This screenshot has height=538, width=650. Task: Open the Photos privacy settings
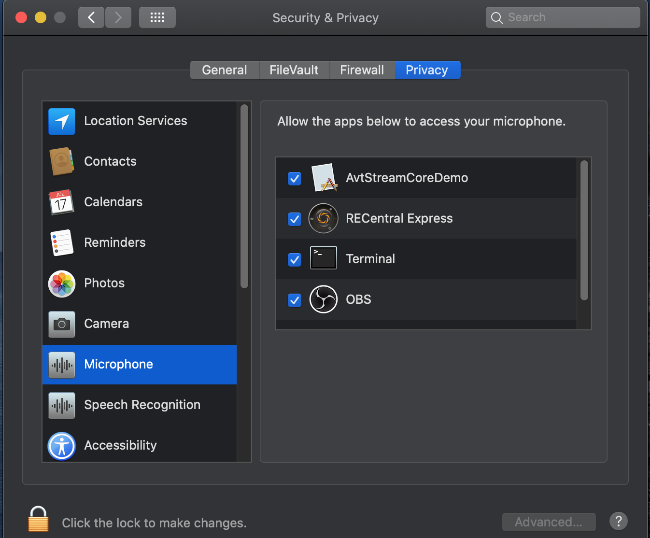(x=61, y=283)
